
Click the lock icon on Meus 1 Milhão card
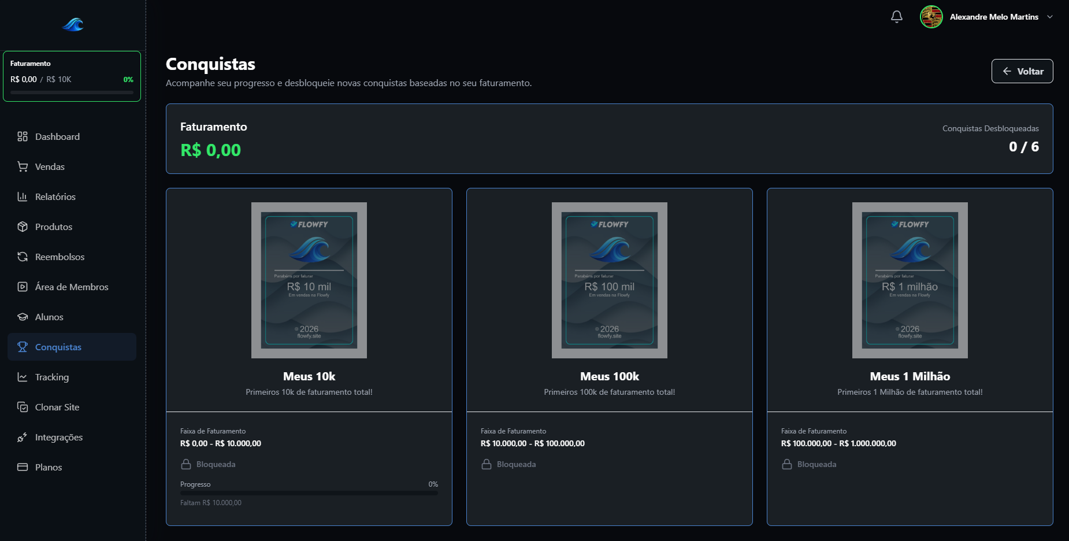click(787, 464)
